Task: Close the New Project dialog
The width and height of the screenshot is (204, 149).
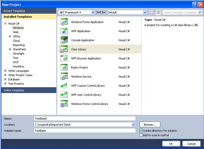Action: (x=201, y=5)
